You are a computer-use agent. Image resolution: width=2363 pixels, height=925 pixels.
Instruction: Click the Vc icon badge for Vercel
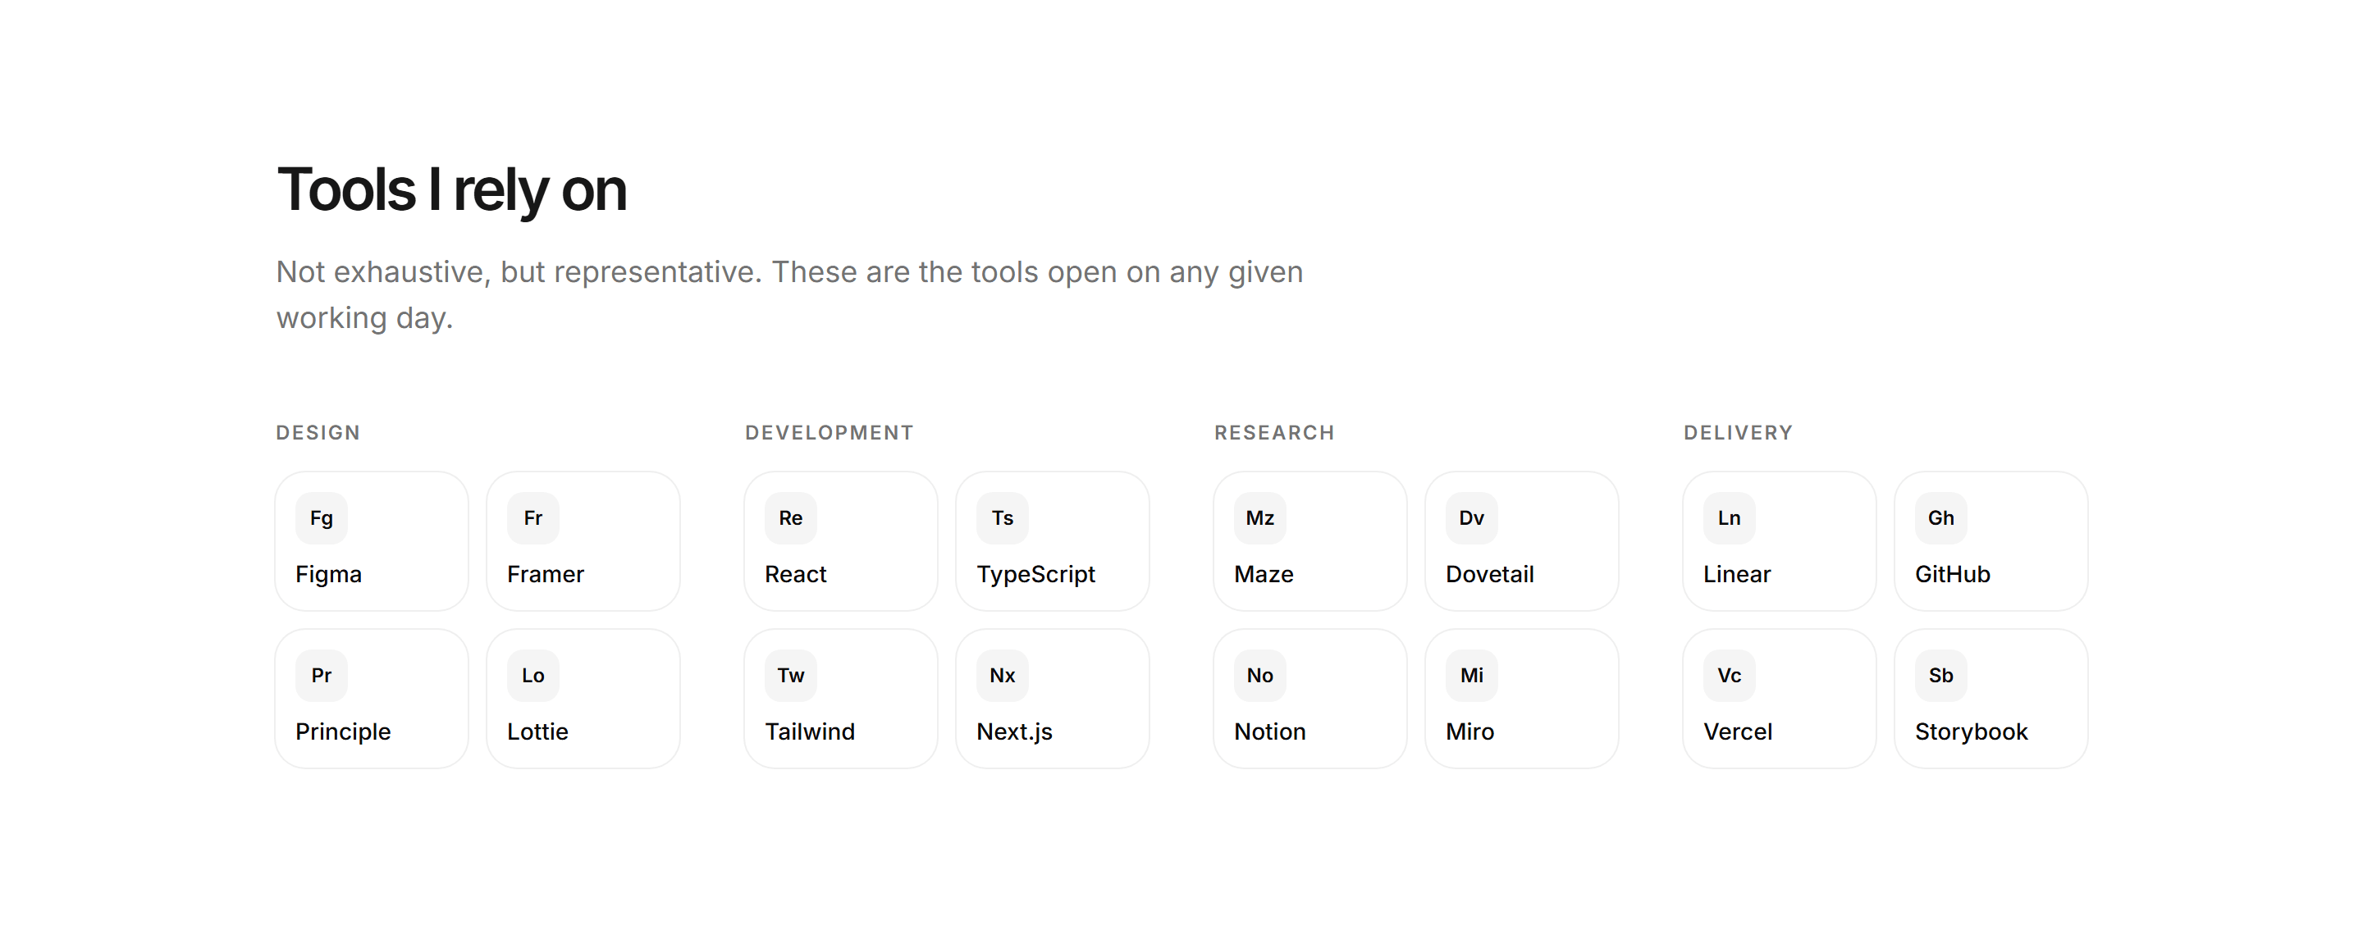point(1730,676)
